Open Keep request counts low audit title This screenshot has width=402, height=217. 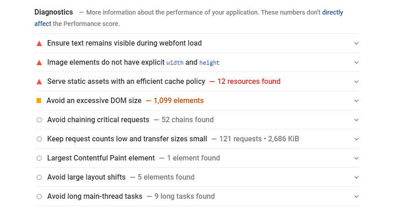127,139
